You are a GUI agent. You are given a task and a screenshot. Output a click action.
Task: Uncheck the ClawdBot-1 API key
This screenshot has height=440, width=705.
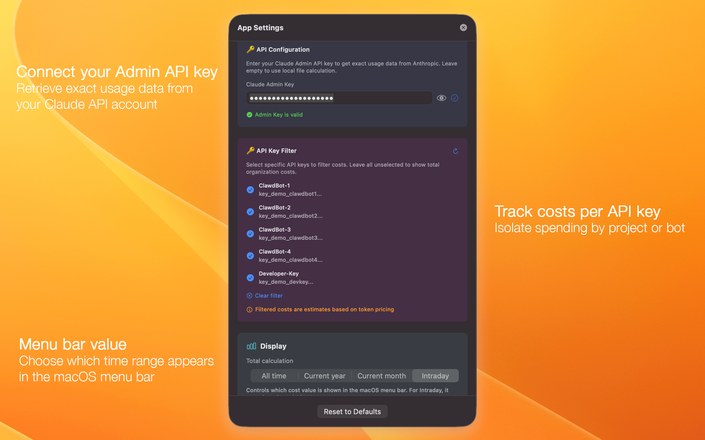click(x=251, y=189)
